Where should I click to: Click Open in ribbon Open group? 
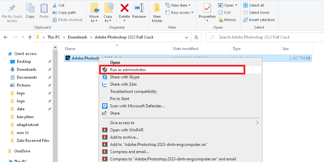pos(228,5)
